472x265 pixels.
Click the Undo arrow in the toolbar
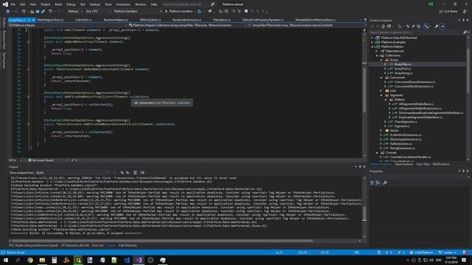50,12
